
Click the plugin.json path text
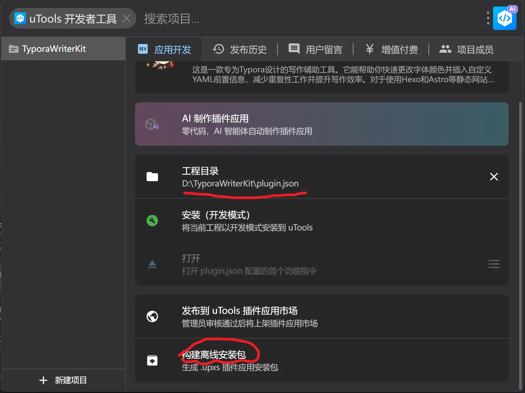point(240,183)
